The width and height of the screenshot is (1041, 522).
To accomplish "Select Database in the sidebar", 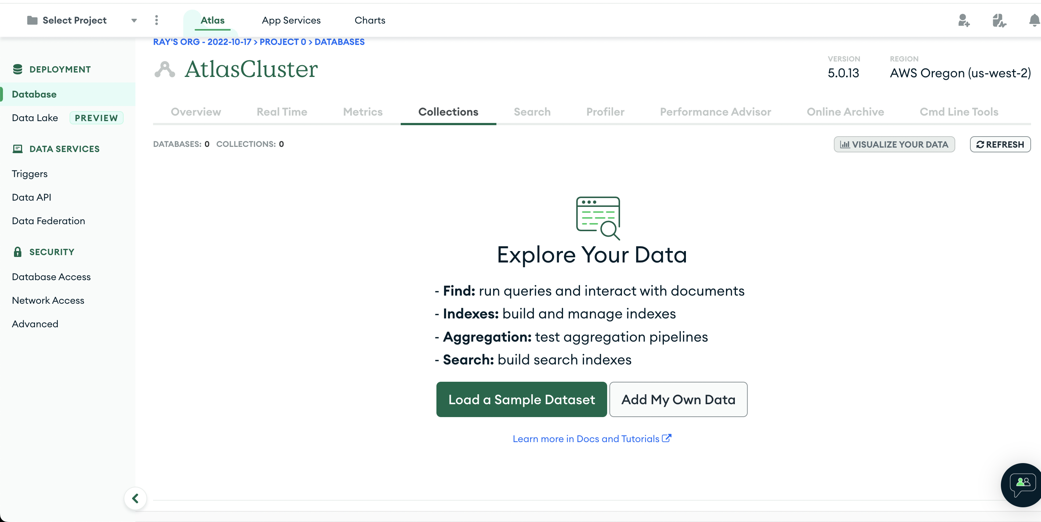I will click(x=67, y=94).
